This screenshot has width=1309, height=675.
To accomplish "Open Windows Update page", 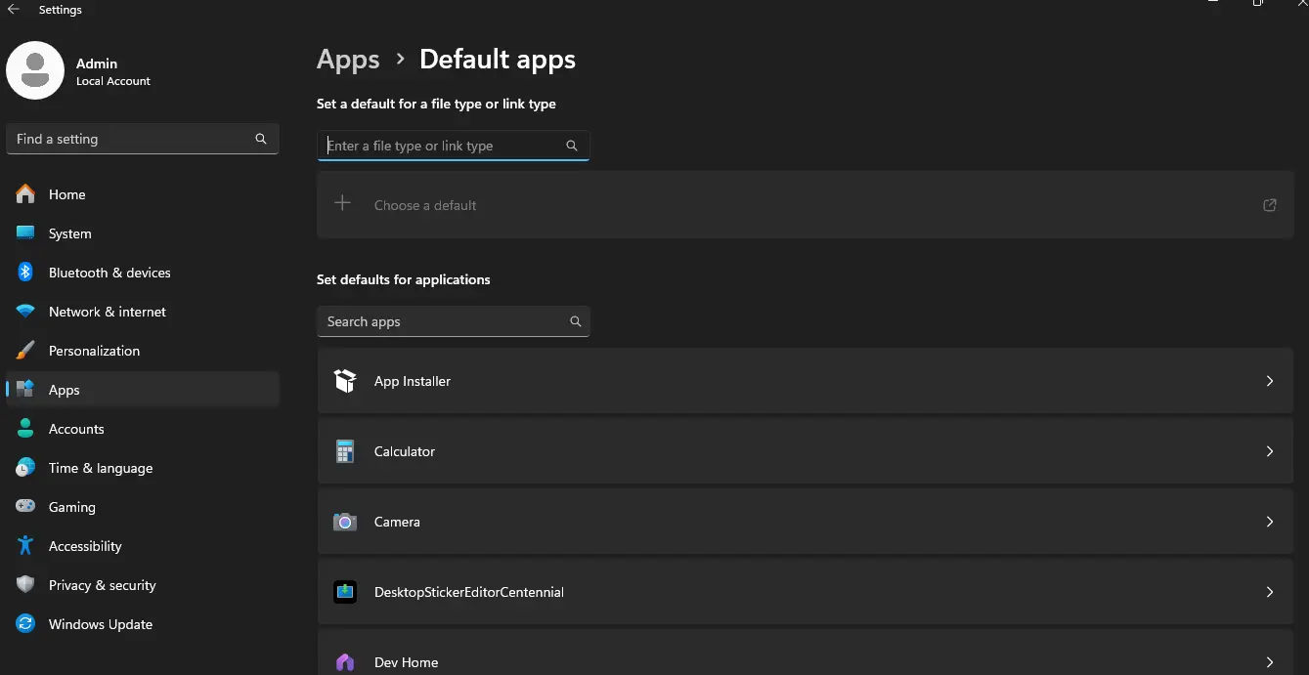I will pos(143,624).
